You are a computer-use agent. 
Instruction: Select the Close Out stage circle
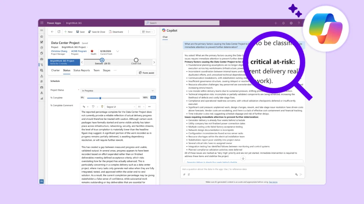tap(136, 60)
